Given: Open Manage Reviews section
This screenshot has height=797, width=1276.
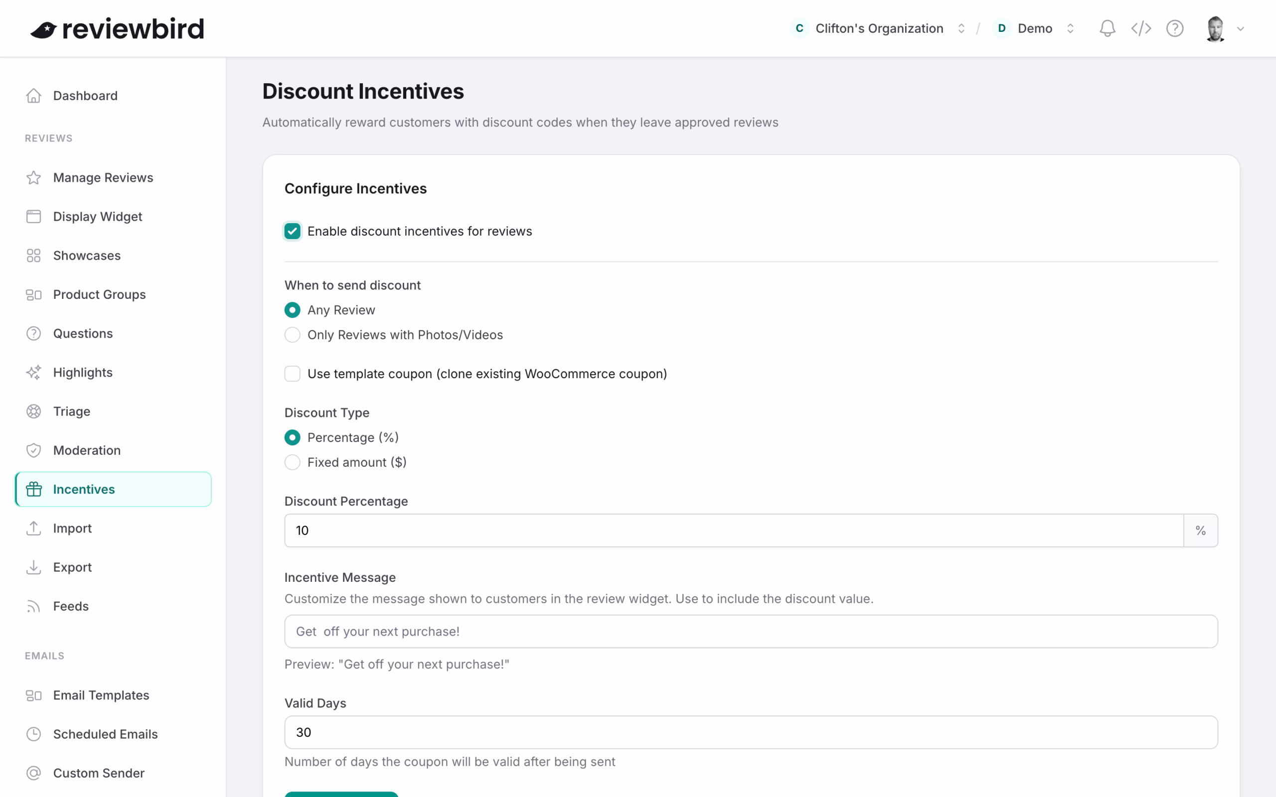Looking at the screenshot, I should pos(113,178).
